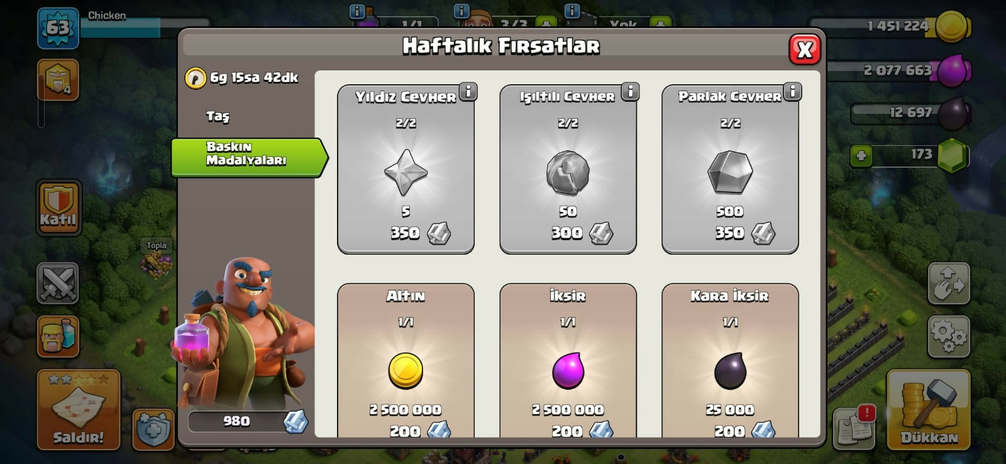This screenshot has width=1006, height=464.
Task: Tap the Saldır attack map button
Action: pos(79,410)
